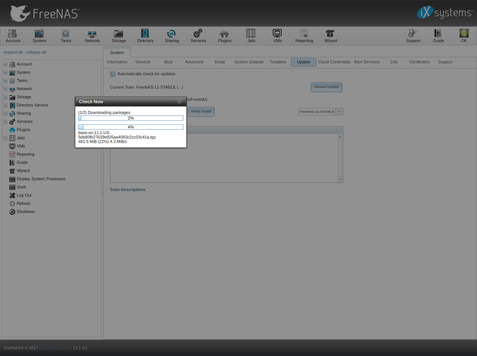The width and height of the screenshot is (477, 356).
Task: Click the 4% package progress bar
Action: tap(131, 127)
